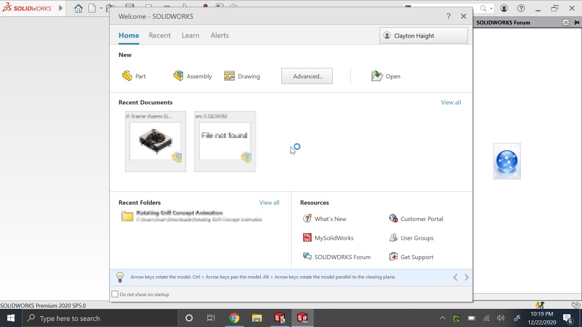Click the user login icon in title bar
This screenshot has width=582, height=327.
point(504,8)
